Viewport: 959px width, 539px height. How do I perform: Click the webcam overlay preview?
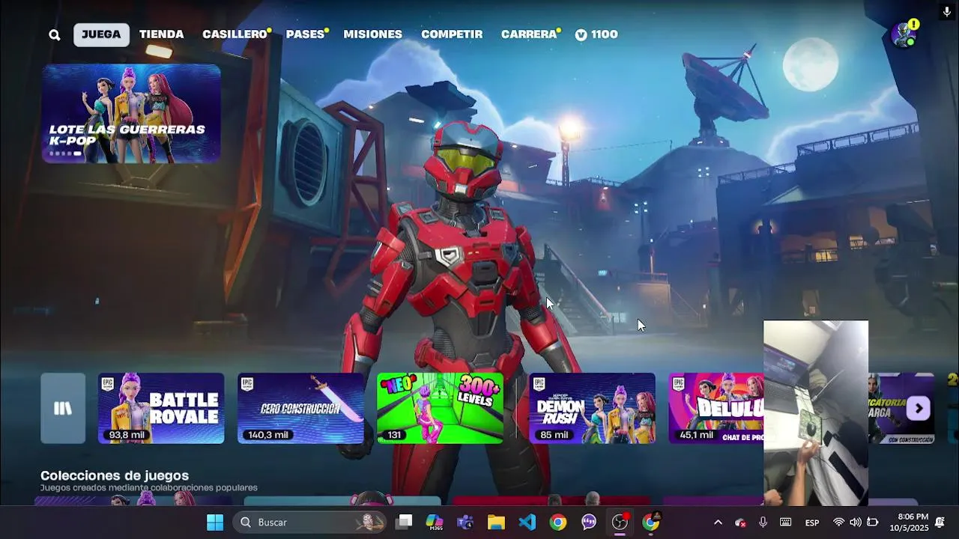pos(816,413)
